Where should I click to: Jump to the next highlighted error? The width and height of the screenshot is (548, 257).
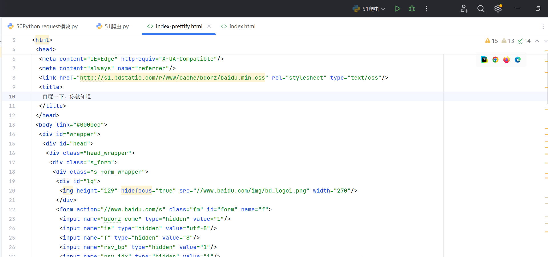(545, 41)
